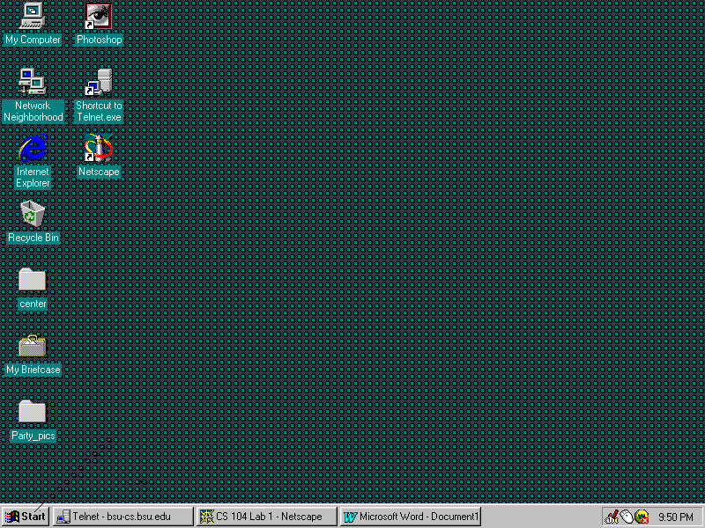Click the abc spell-check tray icon
This screenshot has width=705, height=528.
[612, 517]
